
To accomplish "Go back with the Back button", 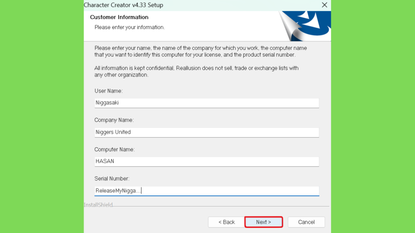I will (x=227, y=222).
